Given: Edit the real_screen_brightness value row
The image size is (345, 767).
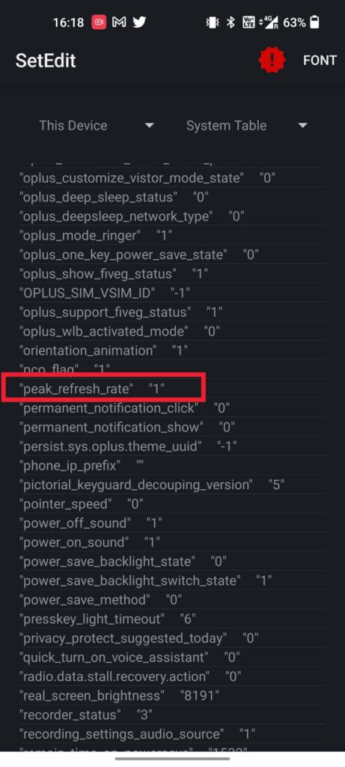Looking at the screenshot, I should coord(172,696).
